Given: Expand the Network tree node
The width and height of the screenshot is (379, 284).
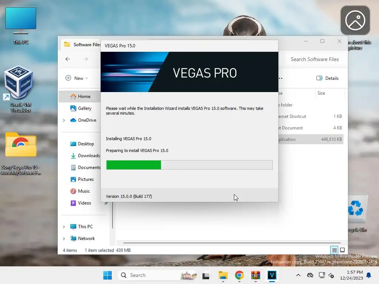Looking at the screenshot, I should click(x=64, y=239).
